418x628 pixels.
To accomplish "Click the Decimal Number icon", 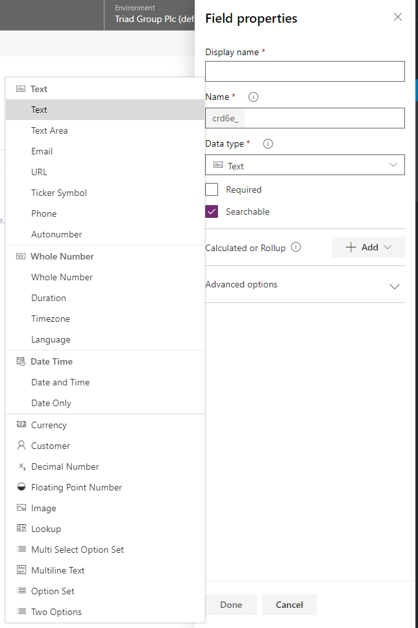I will pos(21,466).
